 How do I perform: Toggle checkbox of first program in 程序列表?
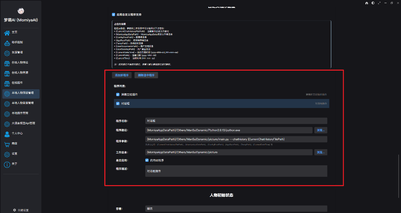(x=118, y=94)
